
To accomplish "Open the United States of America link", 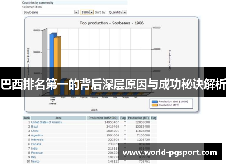I will [47, 122].
